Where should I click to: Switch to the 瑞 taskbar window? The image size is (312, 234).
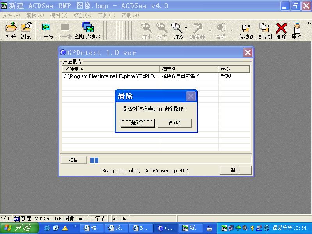[x=91, y=228]
